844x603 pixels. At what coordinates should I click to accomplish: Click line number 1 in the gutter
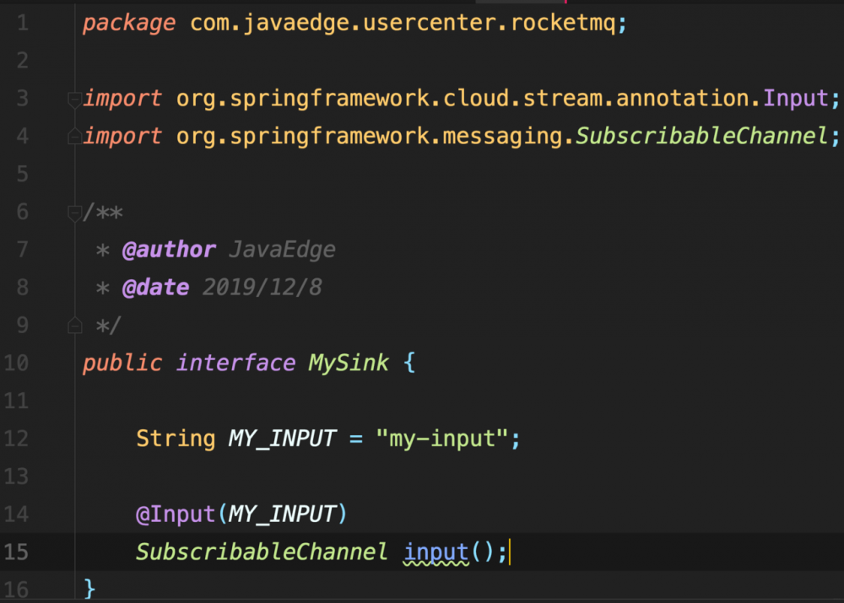[x=22, y=23]
